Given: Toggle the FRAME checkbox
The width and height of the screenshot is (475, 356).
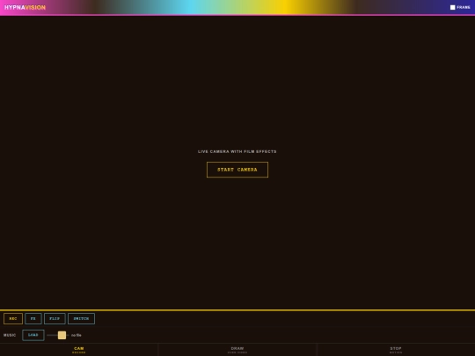Looking at the screenshot, I should (x=453, y=7).
